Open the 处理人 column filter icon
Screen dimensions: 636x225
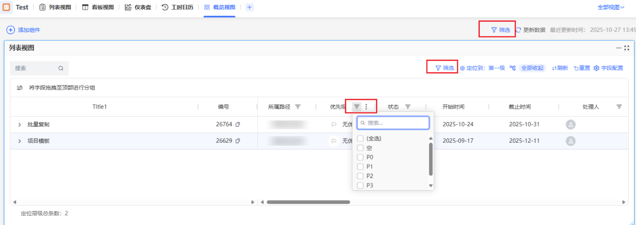pyautogui.click(x=620, y=107)
